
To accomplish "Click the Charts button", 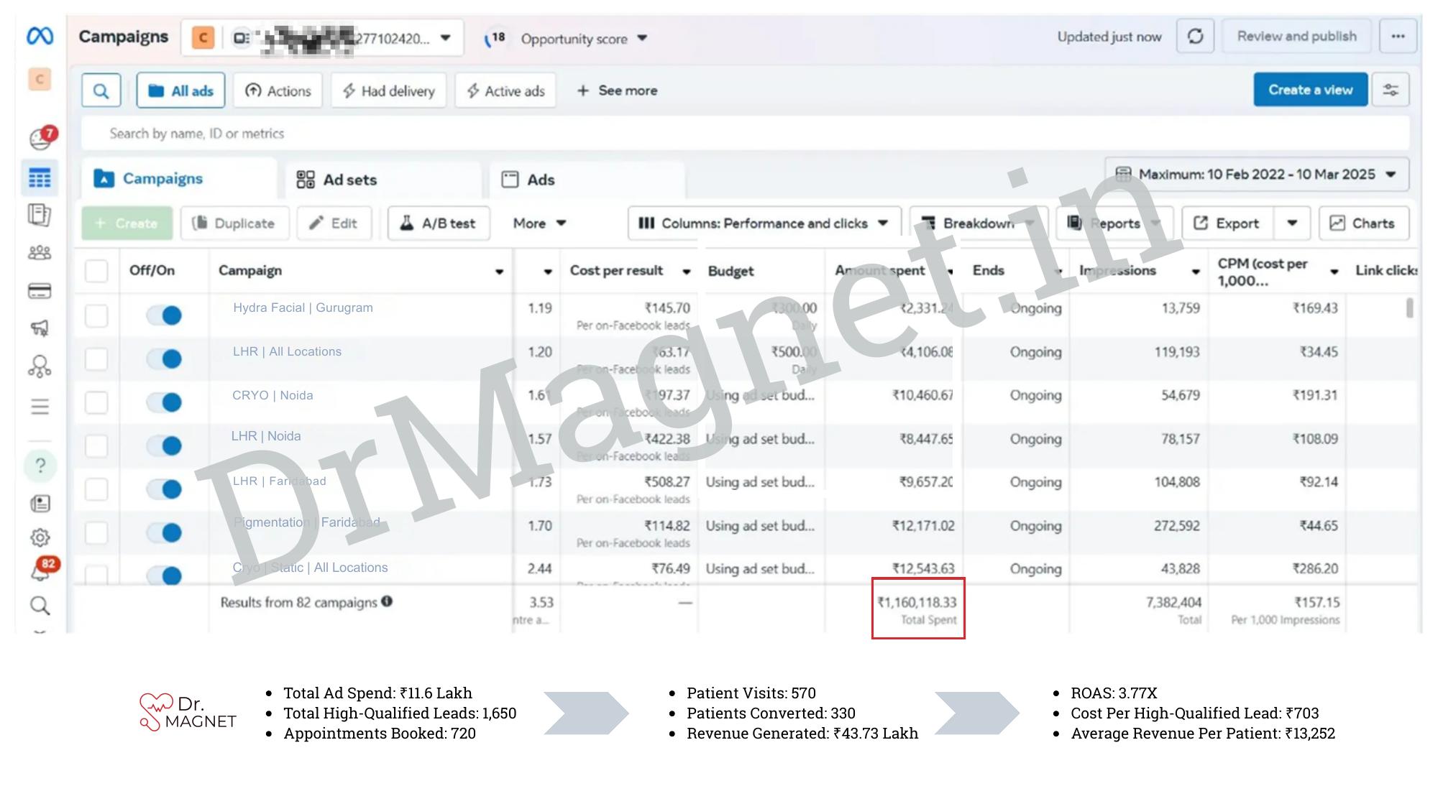I will 1363,223.
